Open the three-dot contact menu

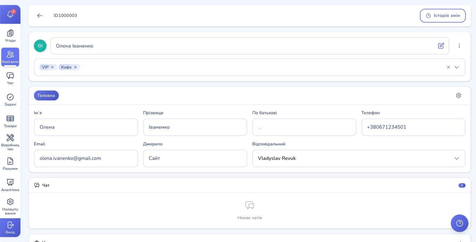pyautogui.click(x=459, y=46)
